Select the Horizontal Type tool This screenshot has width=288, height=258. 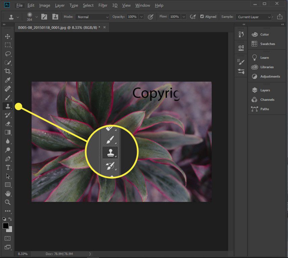coord(7,168)
